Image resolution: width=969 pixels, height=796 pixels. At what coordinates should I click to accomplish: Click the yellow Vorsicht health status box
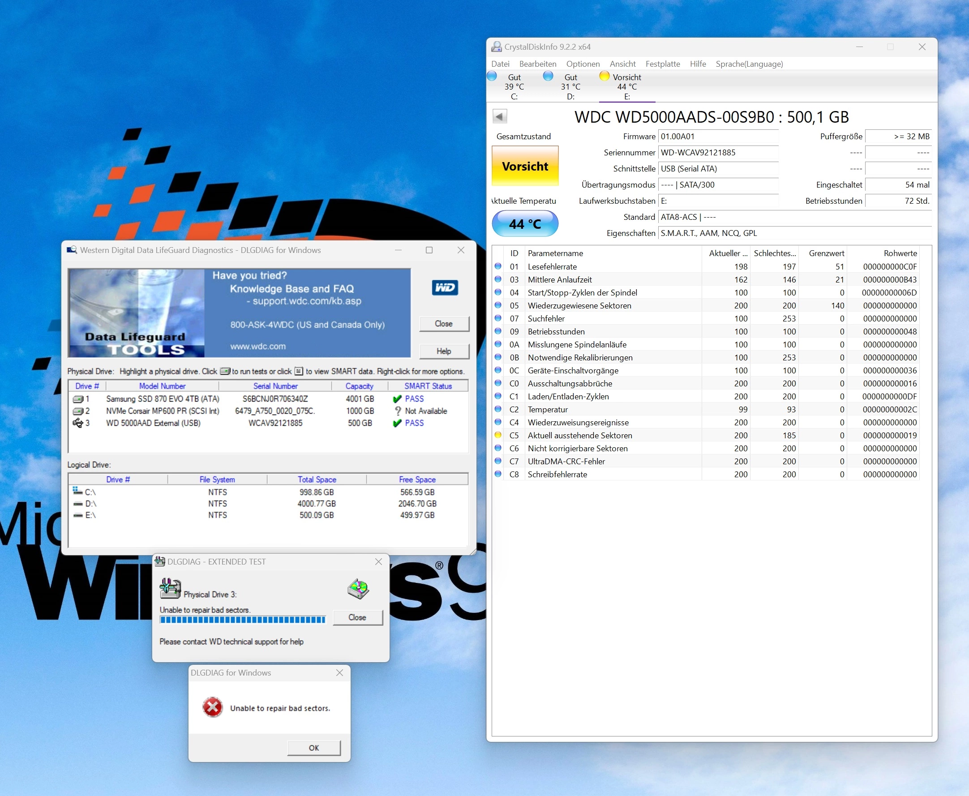(x=525, y=166)
